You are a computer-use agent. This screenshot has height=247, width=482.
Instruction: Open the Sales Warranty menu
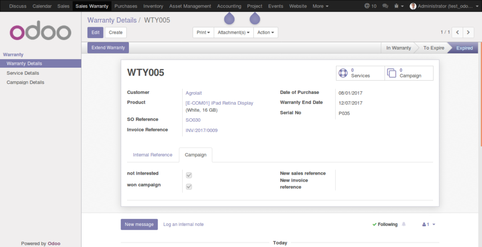92,6
